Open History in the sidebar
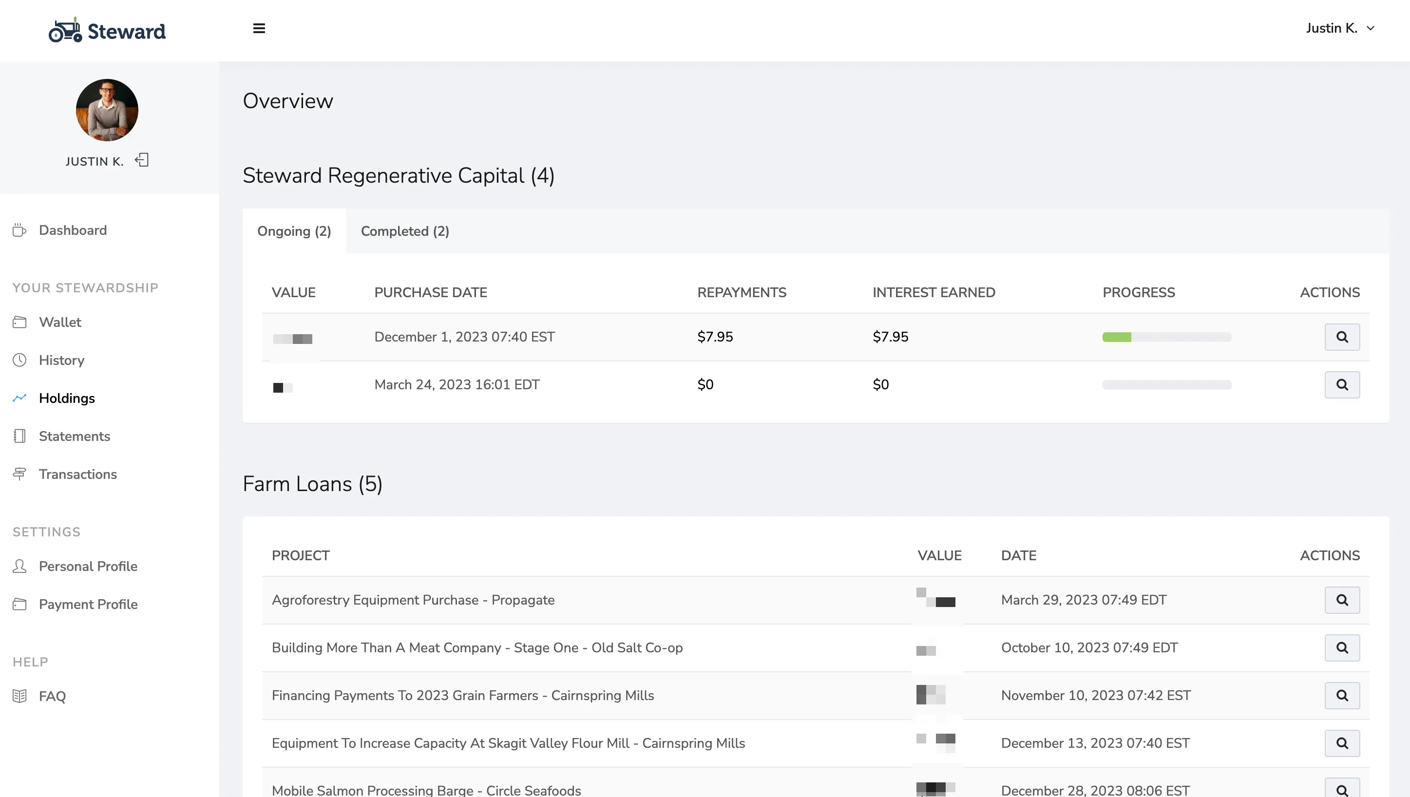Screen dimensions: 1410x797 [x=61, y=360]
